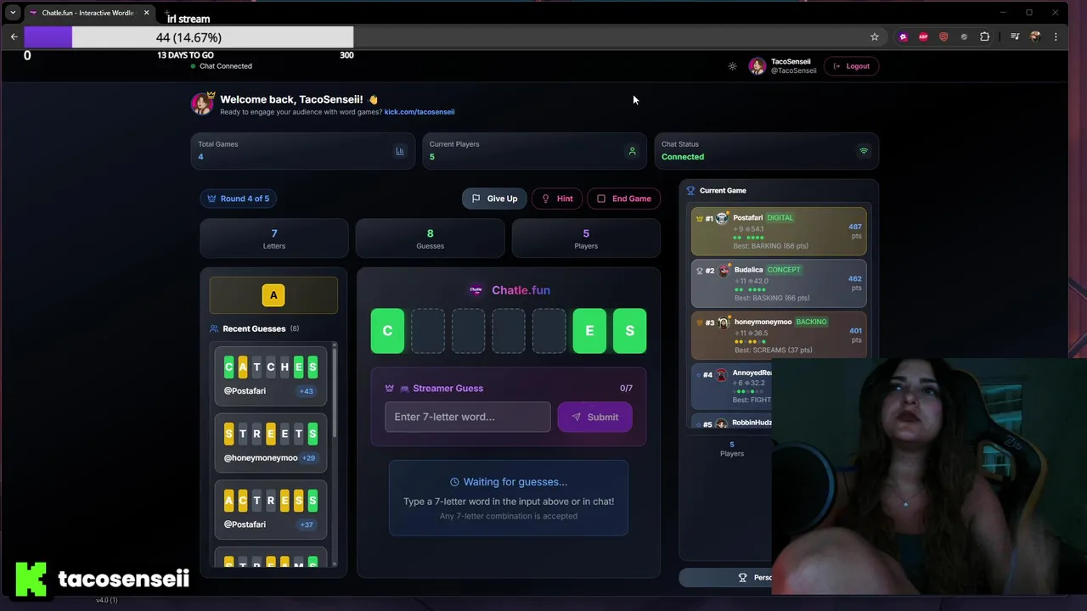Open the ACTRESS guess by @Postafari
1087x611 pixels.
(270, 509)
